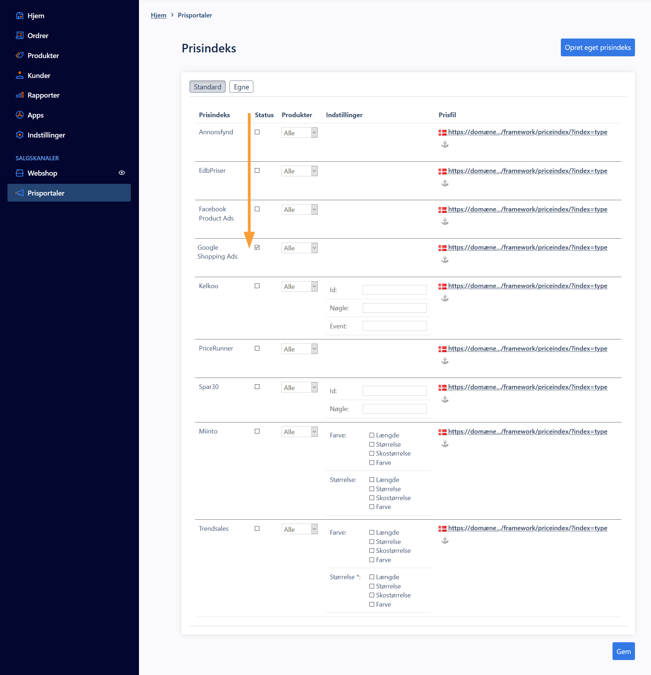Screen dimensions: 651x675
Task: Enable the Spar30 status checkbox
Action: point(257,387)
